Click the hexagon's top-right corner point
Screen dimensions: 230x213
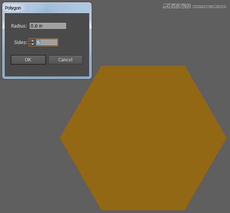185,66
